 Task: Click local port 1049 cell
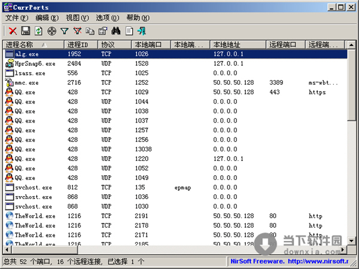(141, 178)
